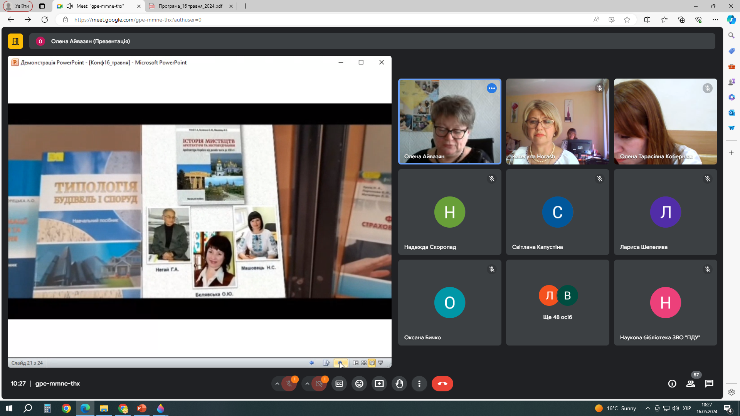Expand video settings chevron beside camera
Screen dimensions: 740x416
coord(307,384)
